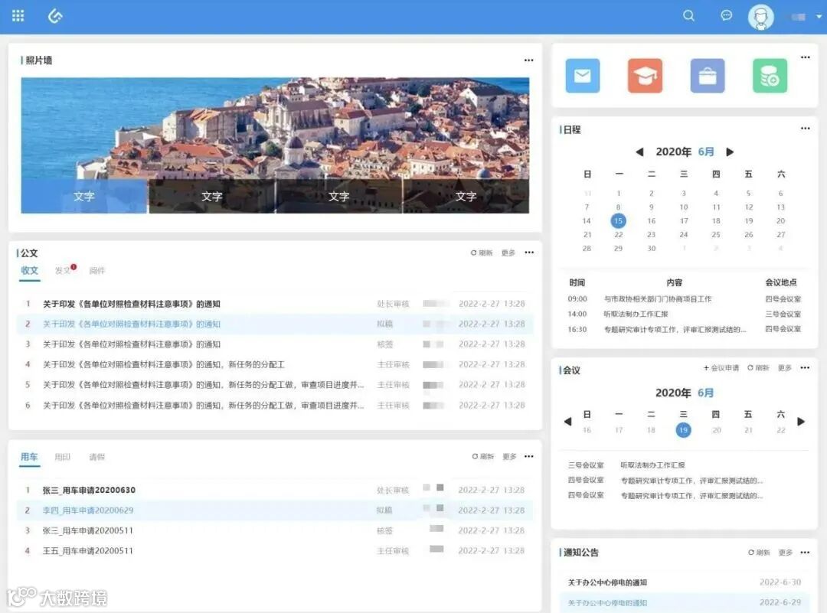Open more options for 用车 panel

[529, 456]
